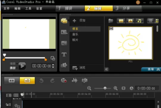
Task: Click the redo arrow
Action: point(52,81)
